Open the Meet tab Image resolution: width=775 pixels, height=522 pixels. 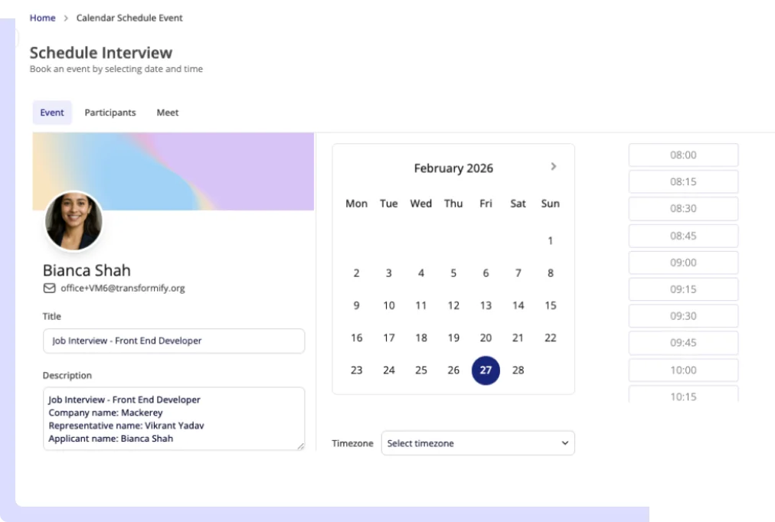(x=167, y=113)
